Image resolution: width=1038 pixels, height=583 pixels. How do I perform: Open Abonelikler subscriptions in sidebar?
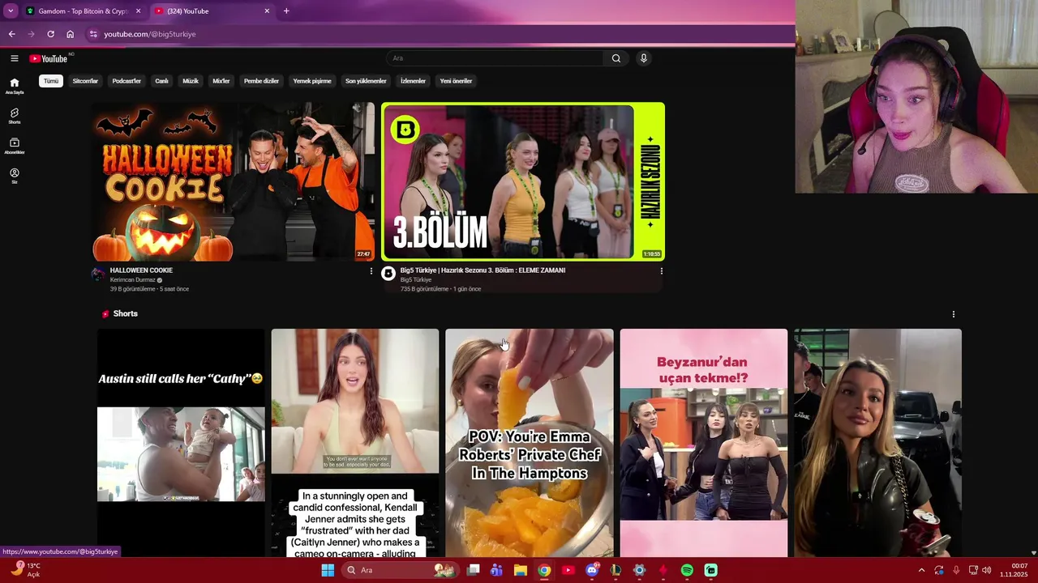[14, 146]
